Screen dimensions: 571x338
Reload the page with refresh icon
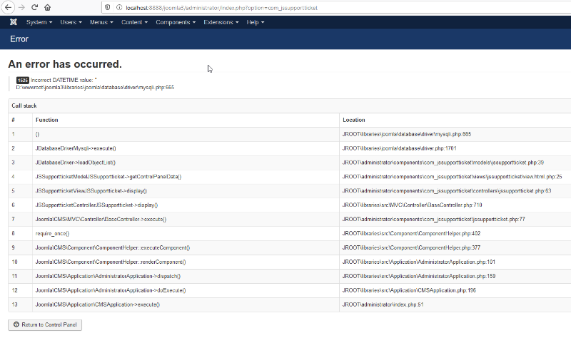pos(34,7)
